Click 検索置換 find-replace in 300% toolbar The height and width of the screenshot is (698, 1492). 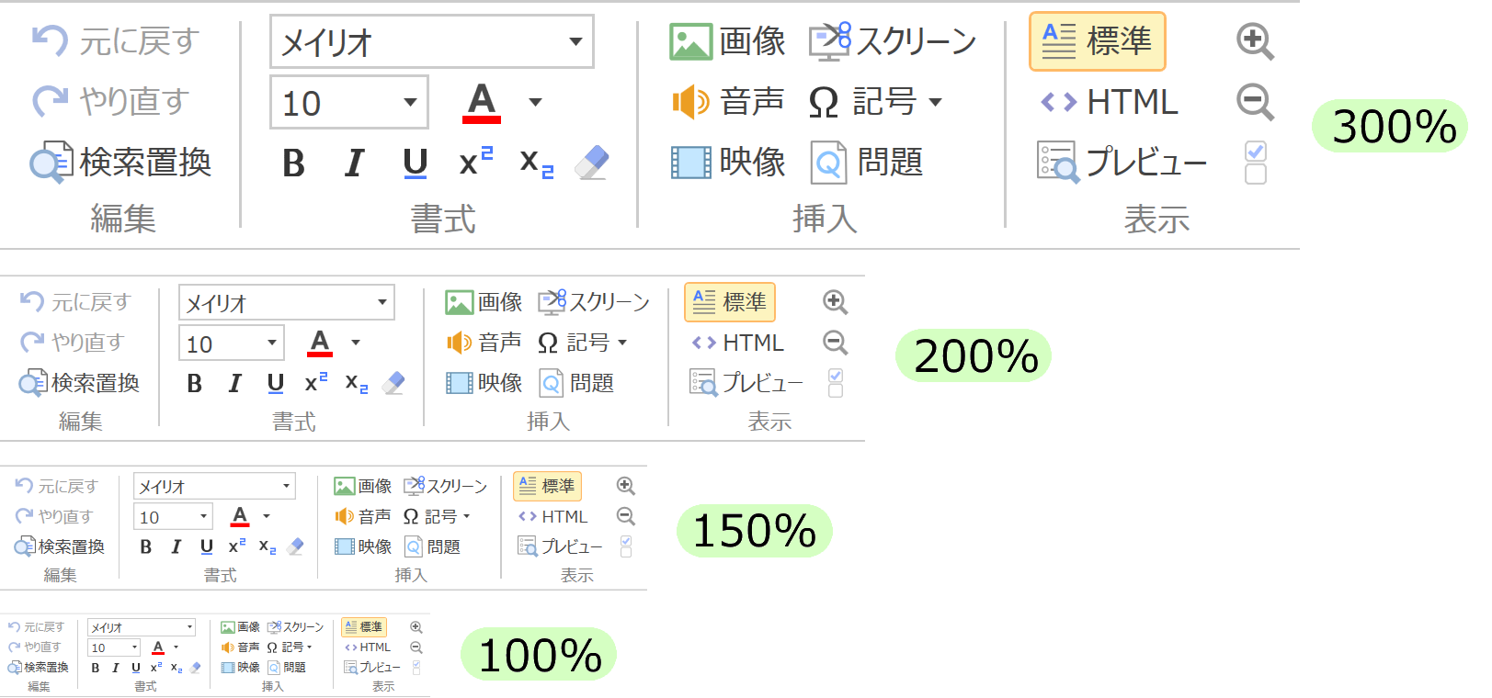pos(121,163)
